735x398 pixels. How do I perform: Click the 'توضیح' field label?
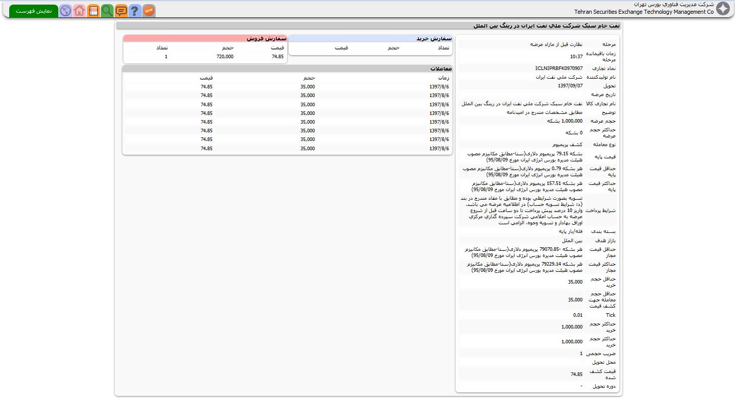[x=609, y=112]
